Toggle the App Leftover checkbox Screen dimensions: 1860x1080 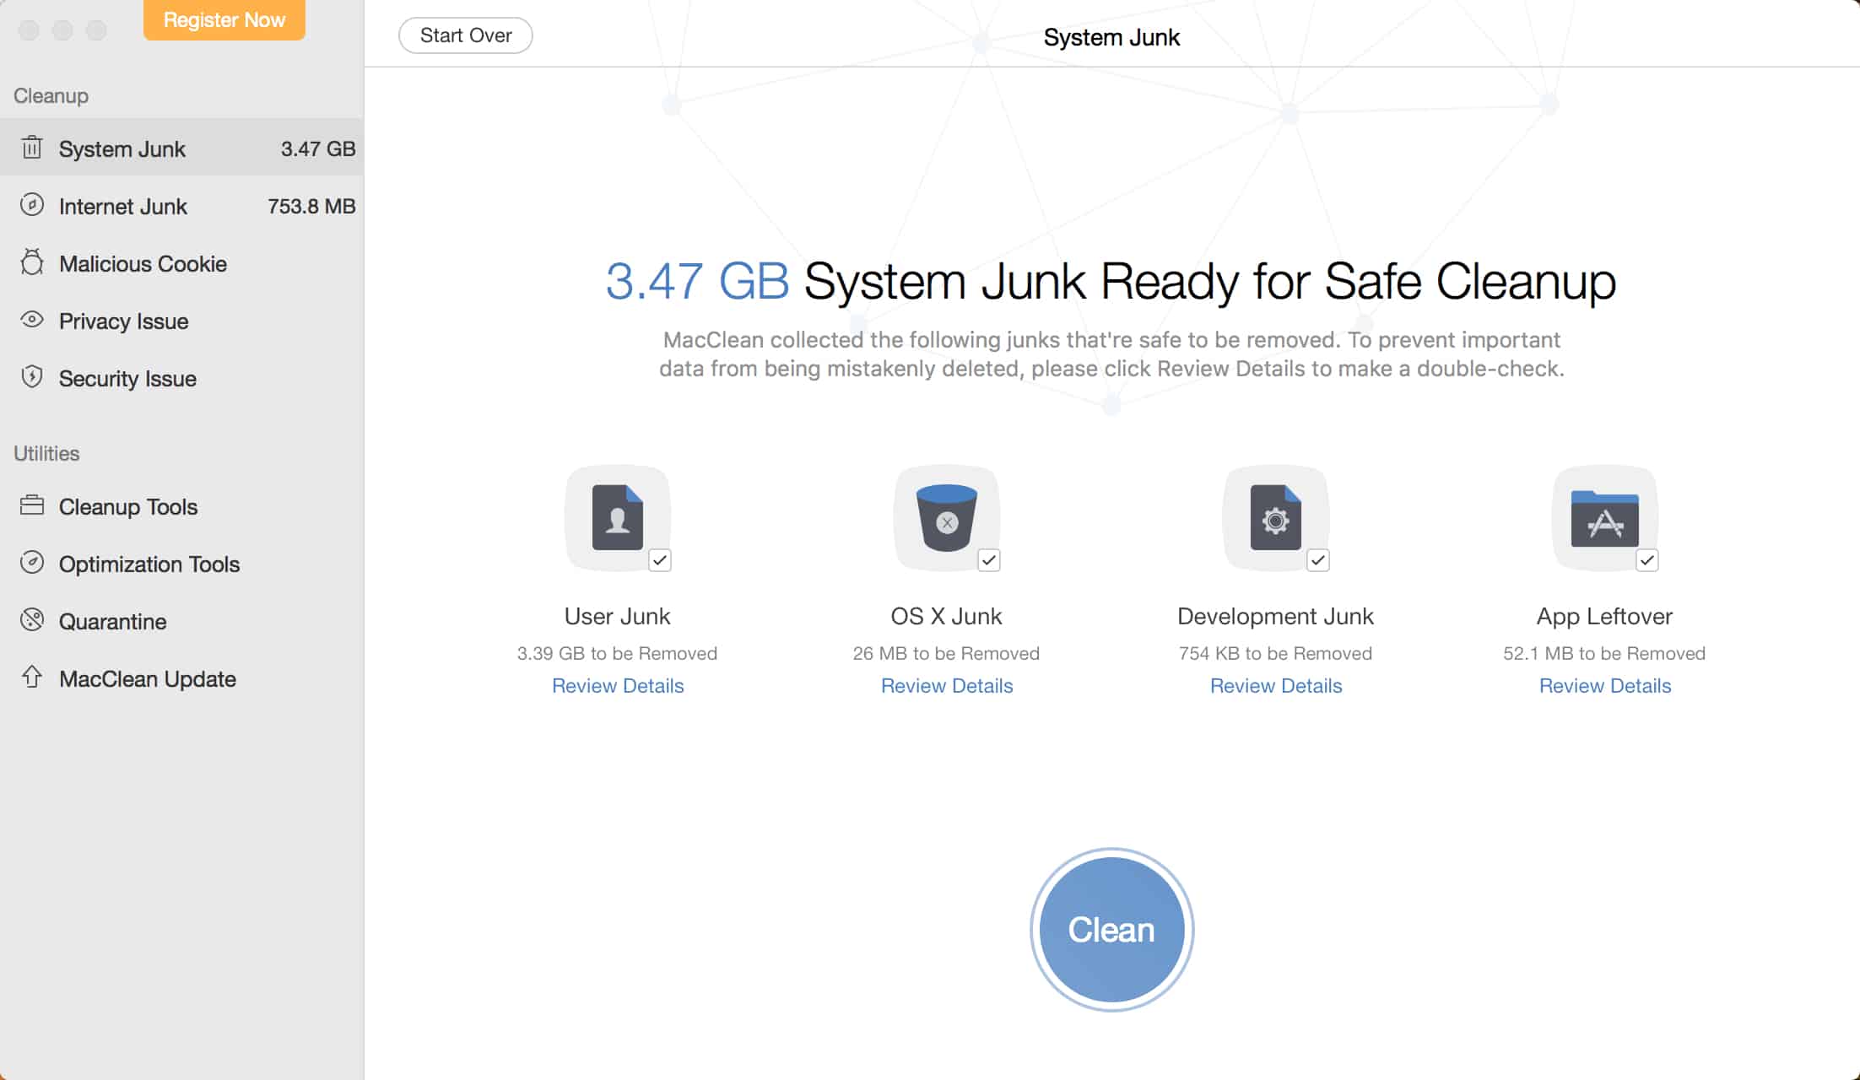pos(1647,560)
